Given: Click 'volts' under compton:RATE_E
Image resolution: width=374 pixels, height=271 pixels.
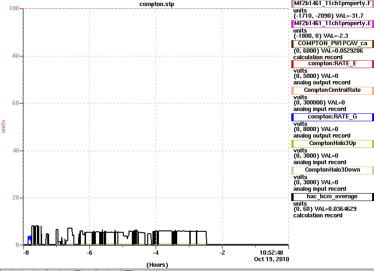Looking at the screenshot, I should pyautogui.click(x=300, y=71).
